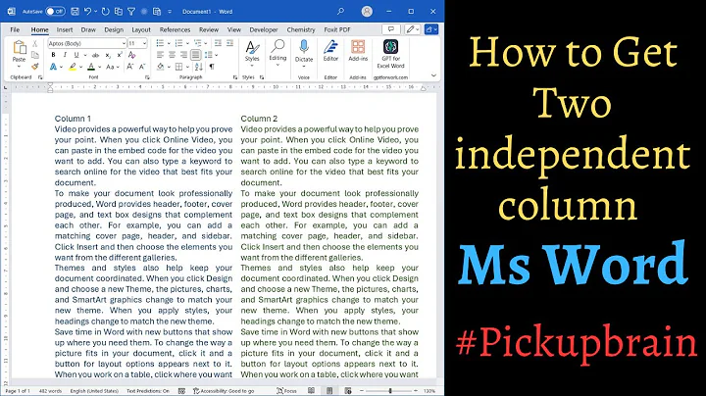Switch to the Insert tab
This screenshot has width=706, height=396.
point(65,29)
